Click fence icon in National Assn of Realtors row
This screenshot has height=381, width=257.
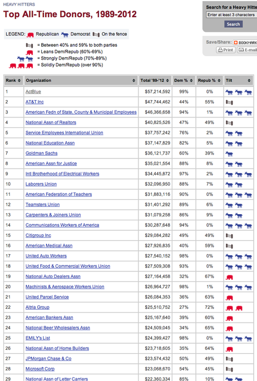(229, 123)
